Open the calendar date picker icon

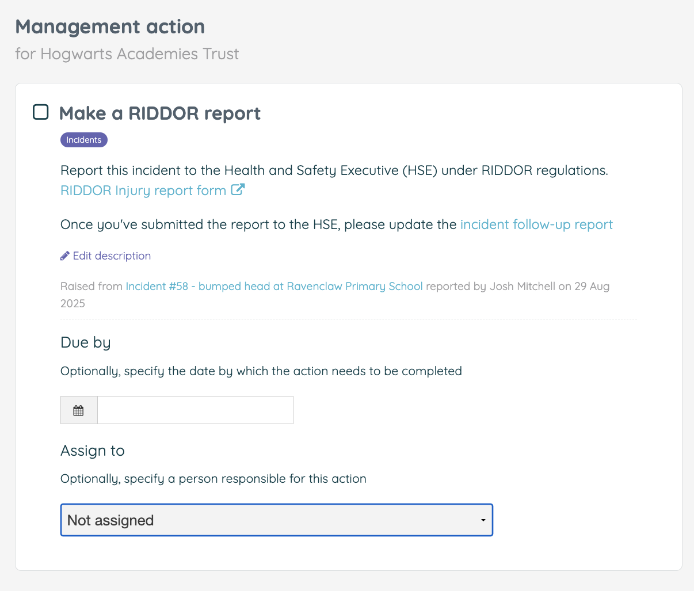pos(78,410)
